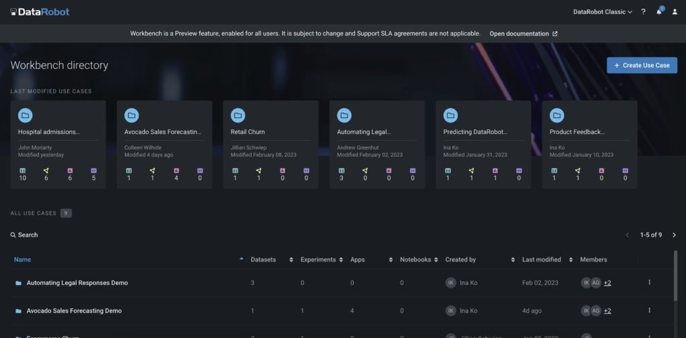Click the DataRobot logo
The height and width of the screenshot is (338, 686).
[x=40, y=12]
